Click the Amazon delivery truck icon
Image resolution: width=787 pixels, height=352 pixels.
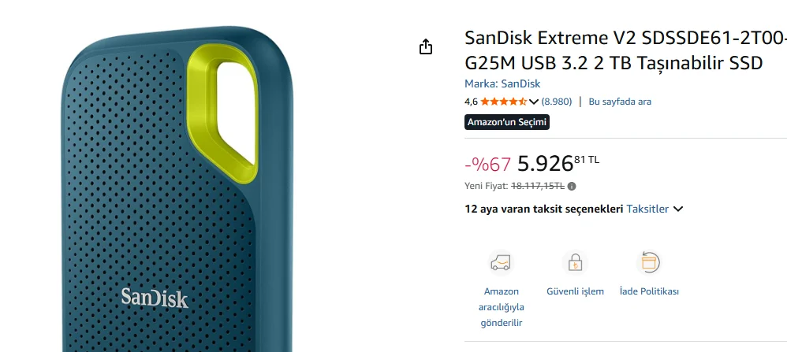coord(501,263)
